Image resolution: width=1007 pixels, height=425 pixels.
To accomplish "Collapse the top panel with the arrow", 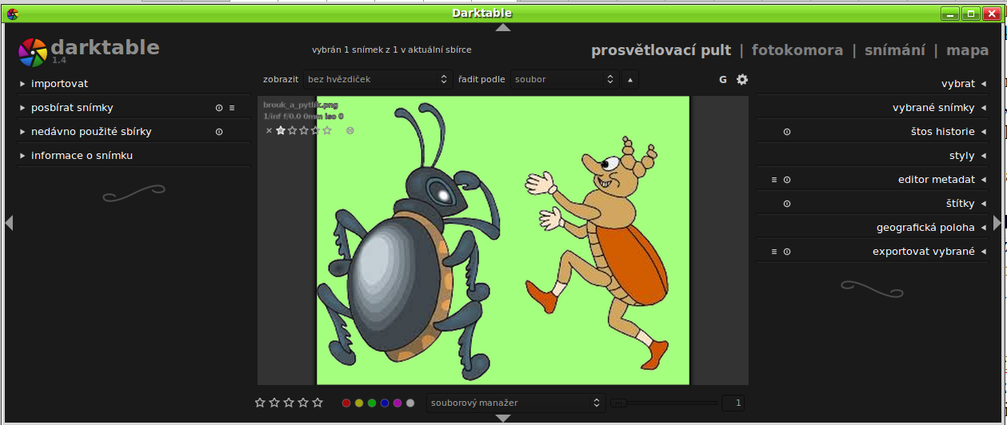I will (x=502, y=28).
